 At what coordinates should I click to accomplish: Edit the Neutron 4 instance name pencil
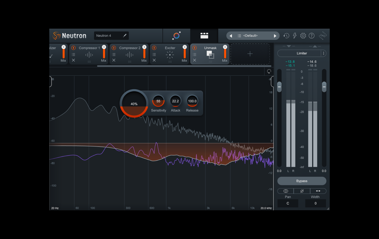point(125,35)
